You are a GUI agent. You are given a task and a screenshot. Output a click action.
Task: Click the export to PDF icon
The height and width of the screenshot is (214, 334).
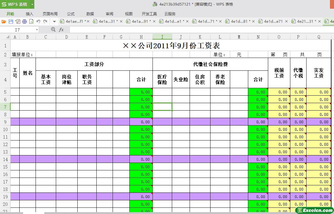coord(17,21)
